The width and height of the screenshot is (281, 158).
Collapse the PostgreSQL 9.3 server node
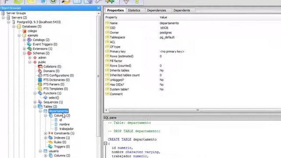pos(9,22)
